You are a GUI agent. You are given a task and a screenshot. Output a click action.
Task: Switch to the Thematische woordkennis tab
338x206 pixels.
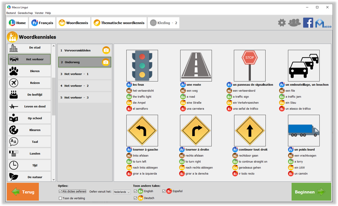[119, 23]
